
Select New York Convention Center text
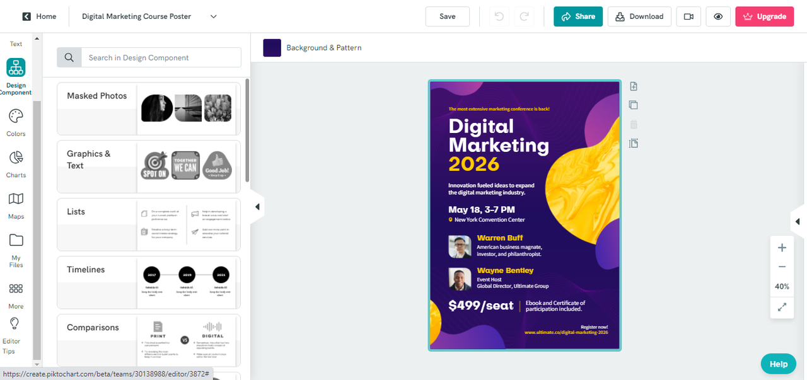tap(489, 220)
